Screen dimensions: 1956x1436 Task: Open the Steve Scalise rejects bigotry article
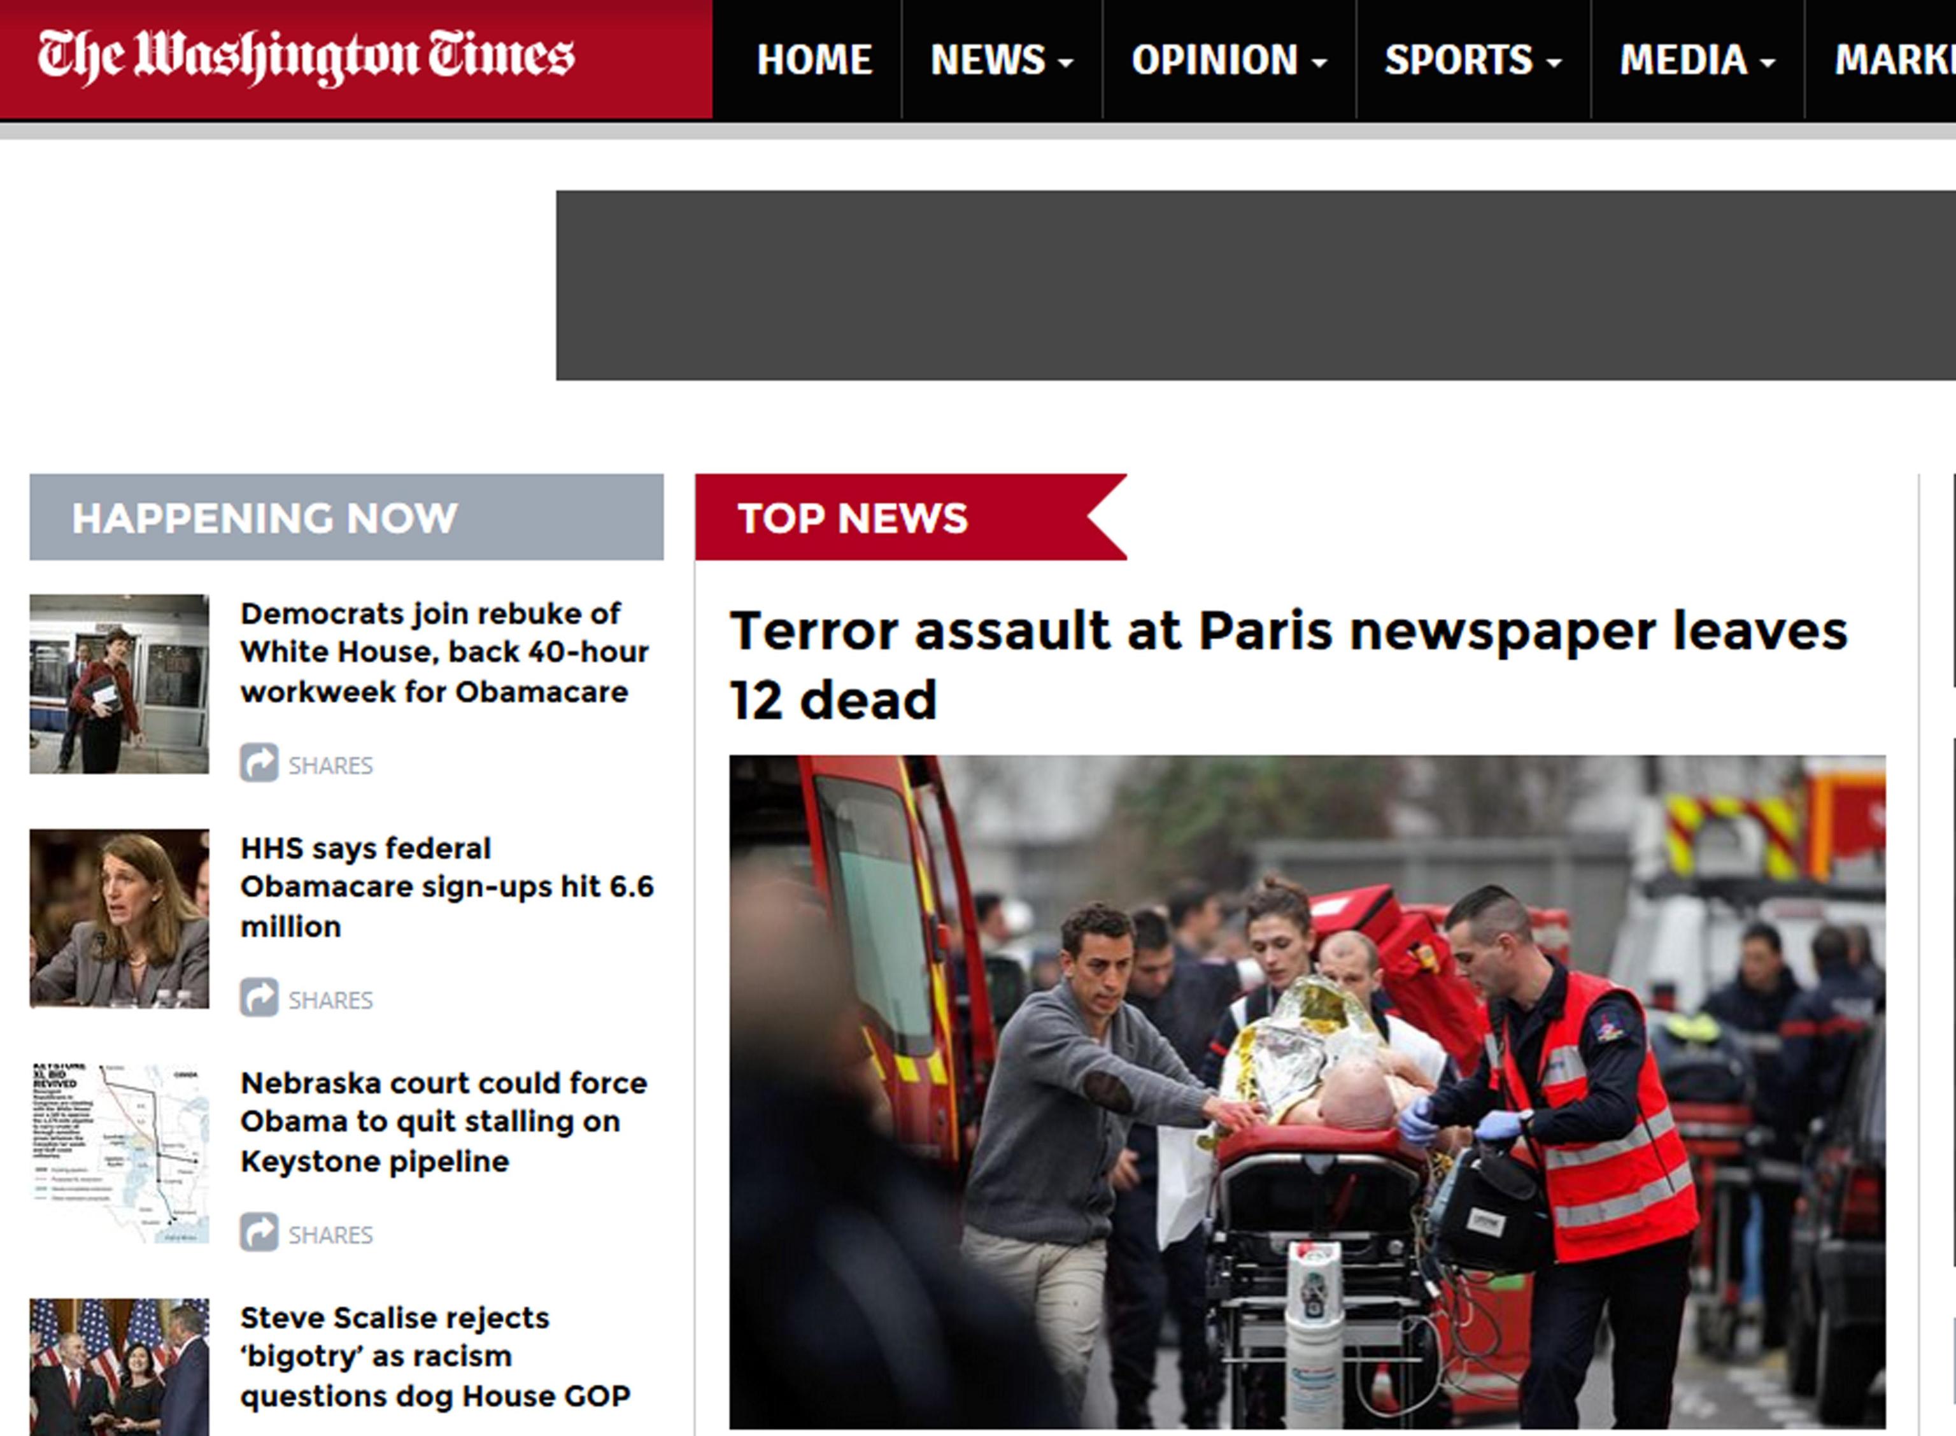tap(434, 1356)
